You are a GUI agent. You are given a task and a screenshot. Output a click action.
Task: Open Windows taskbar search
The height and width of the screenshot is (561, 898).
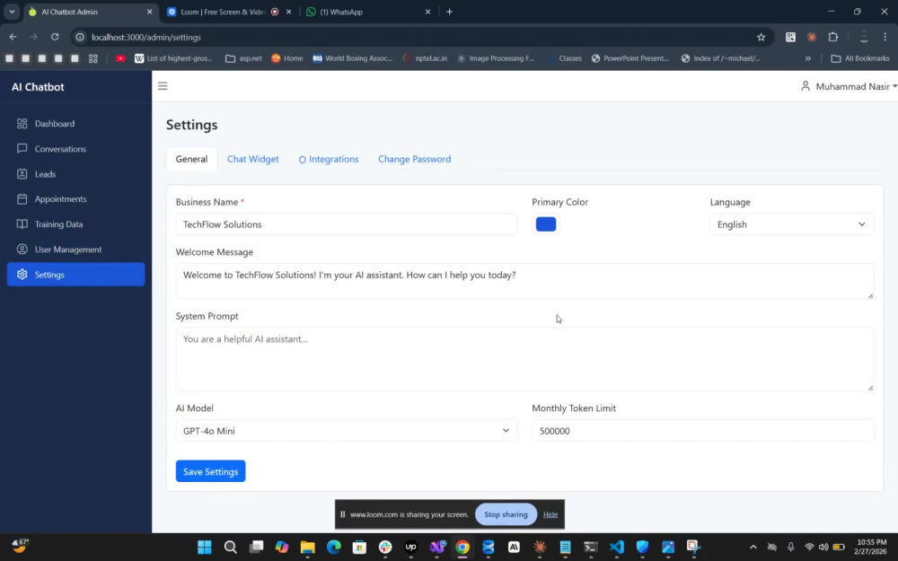[230, 548]
